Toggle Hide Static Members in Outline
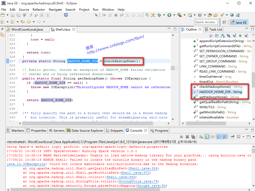 coord(234,36)
